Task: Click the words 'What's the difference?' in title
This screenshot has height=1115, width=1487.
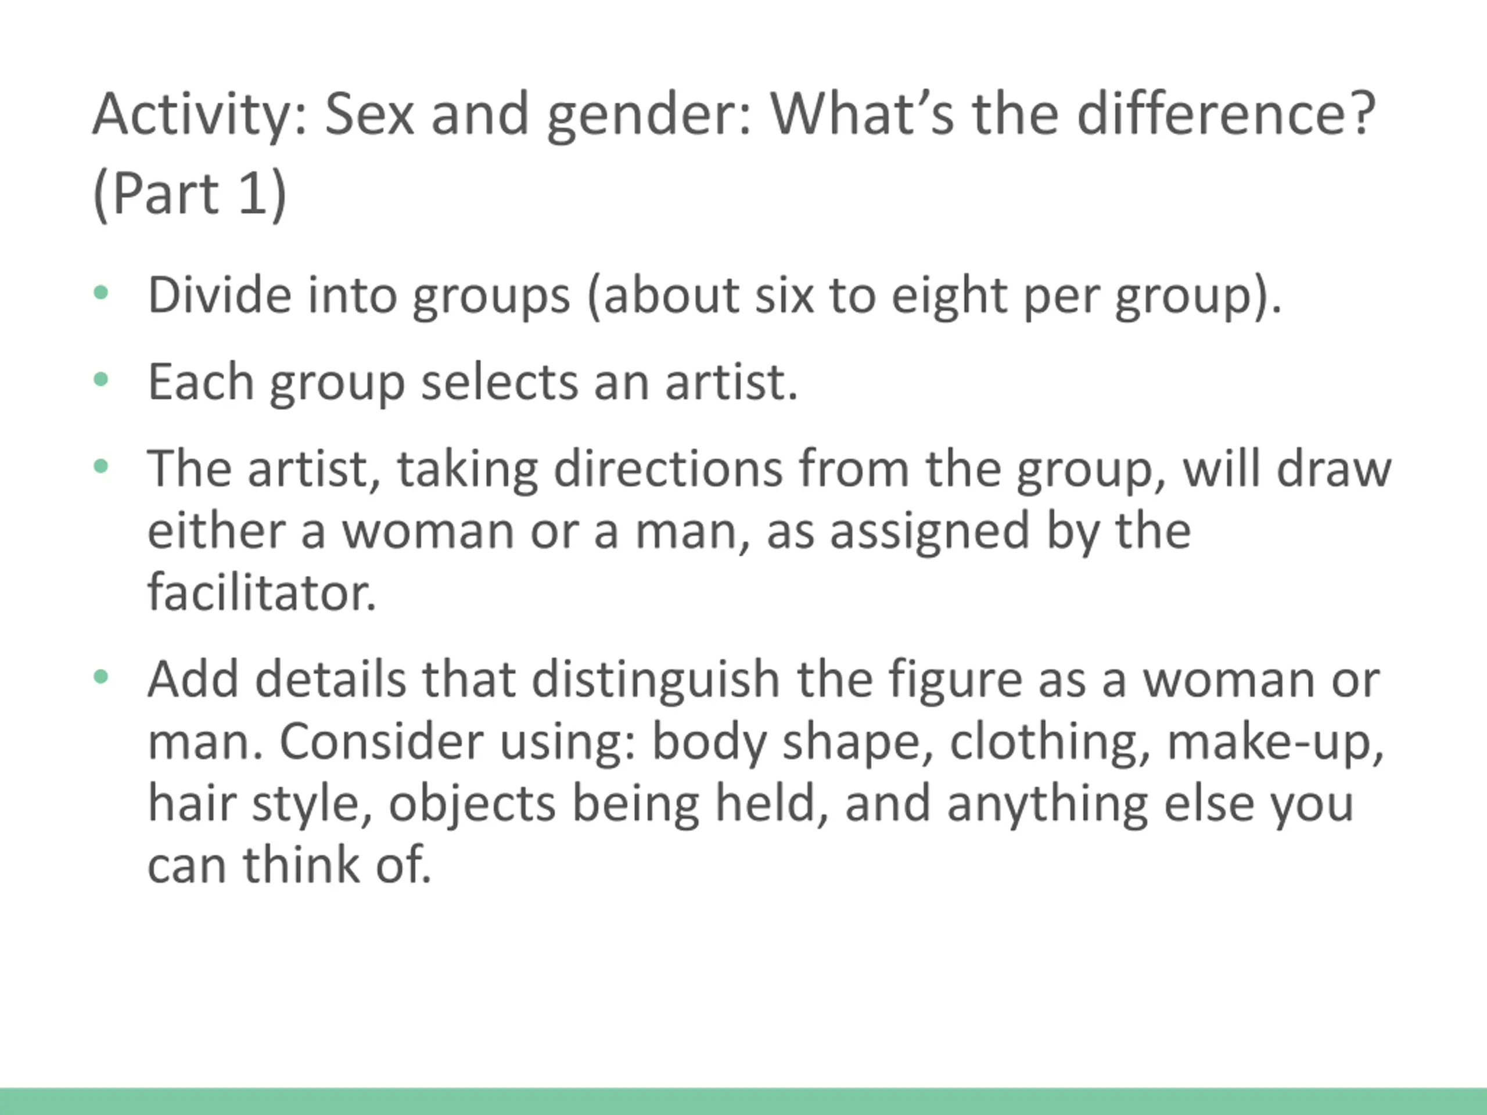Action: click(x=1073, y=114)
